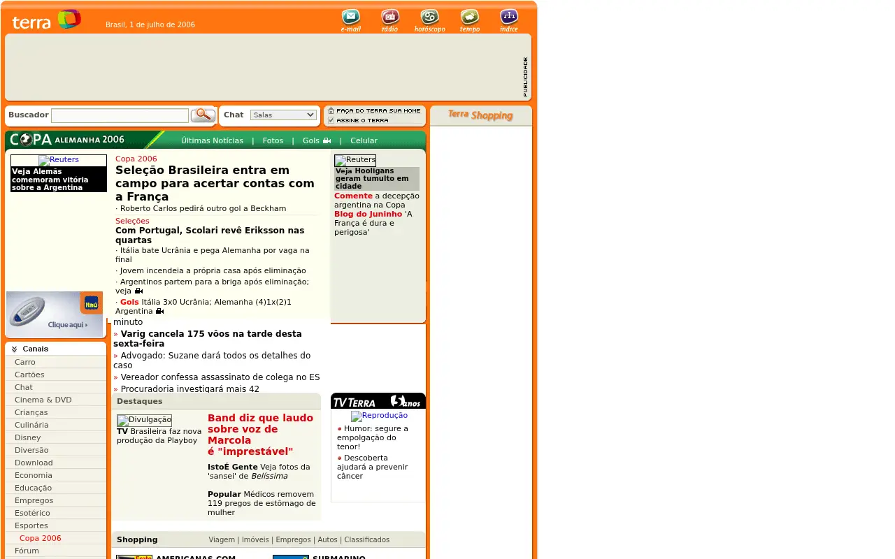Focus the Buscador search field
The image size is (895, 559).
point(120,115)
